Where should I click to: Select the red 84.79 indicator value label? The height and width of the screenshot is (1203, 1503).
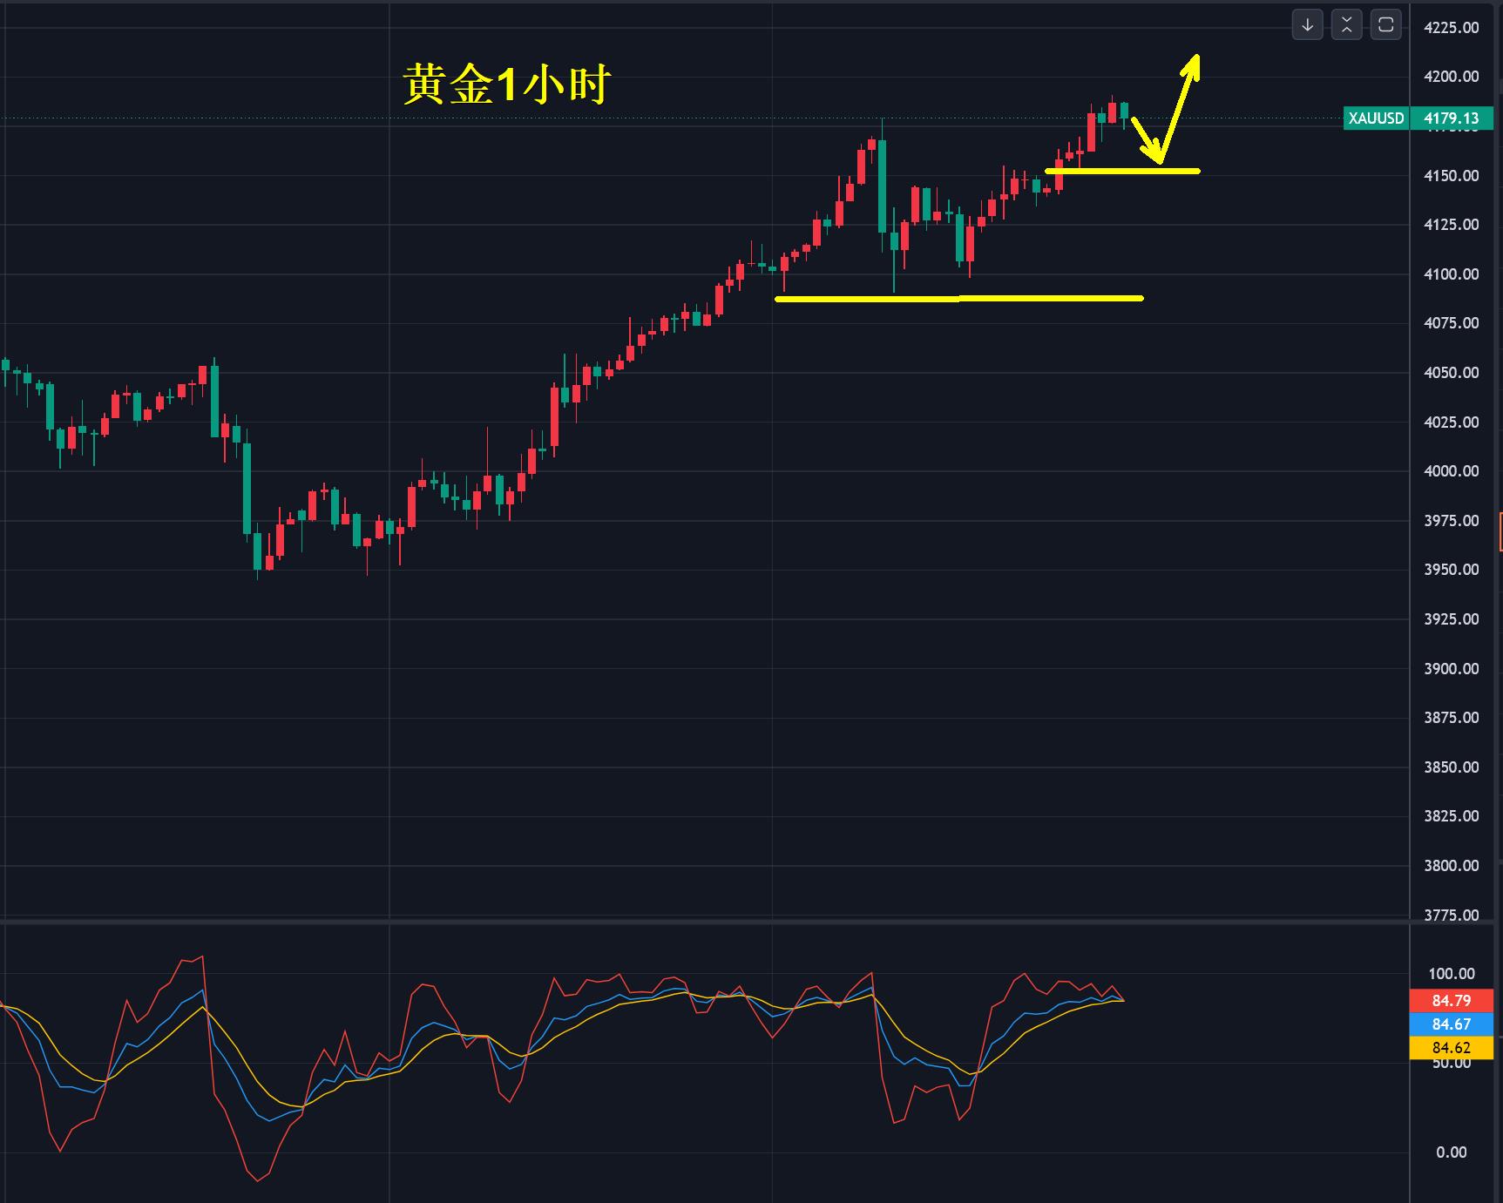pos(1451,1000)
